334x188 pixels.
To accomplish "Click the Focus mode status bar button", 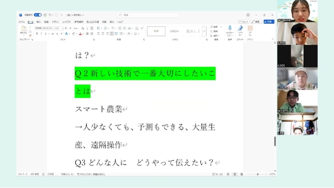I will click(218, 174).
